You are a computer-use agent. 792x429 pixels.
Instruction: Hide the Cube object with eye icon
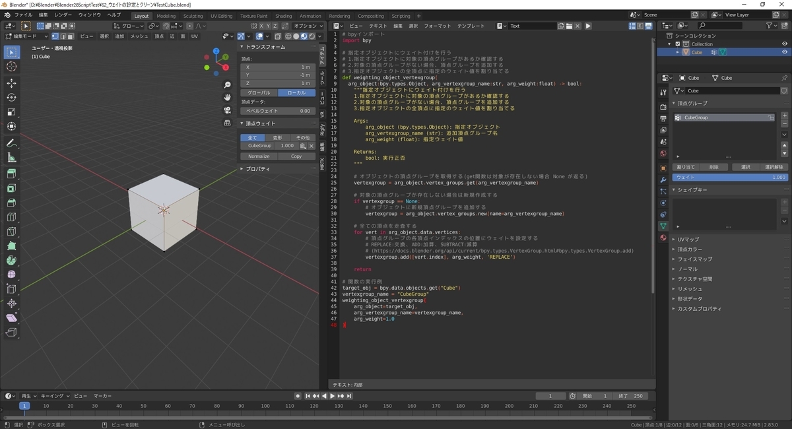coord(785,52)
